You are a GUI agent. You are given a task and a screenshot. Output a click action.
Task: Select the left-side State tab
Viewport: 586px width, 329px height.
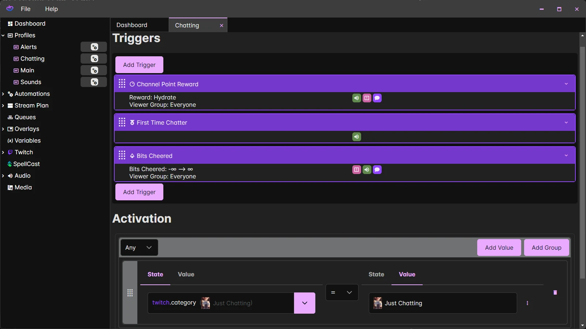[155, 274]
